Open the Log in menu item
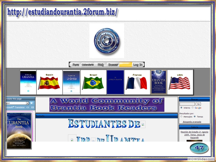Screen dimensions: 216x162 coord(138,64)
